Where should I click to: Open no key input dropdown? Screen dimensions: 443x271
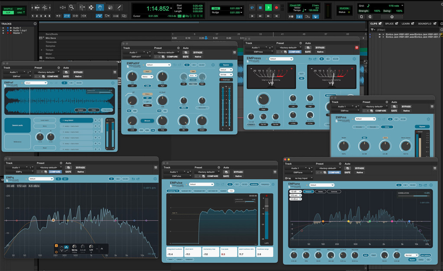pyautogui.click(x=303, y=178)
